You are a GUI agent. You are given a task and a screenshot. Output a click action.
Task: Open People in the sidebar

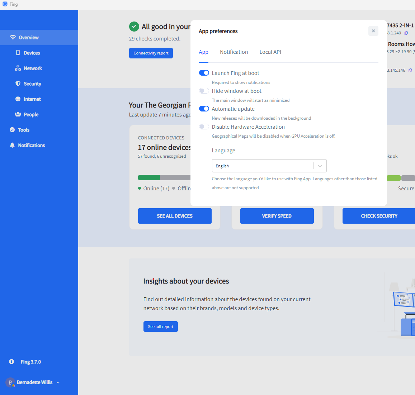click(x=39, y=114)
